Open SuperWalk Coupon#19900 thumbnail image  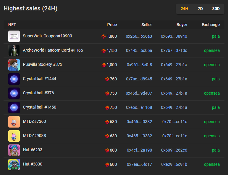(14, 36)
